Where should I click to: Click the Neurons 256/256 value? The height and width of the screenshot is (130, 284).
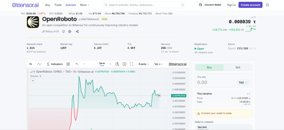166,48
